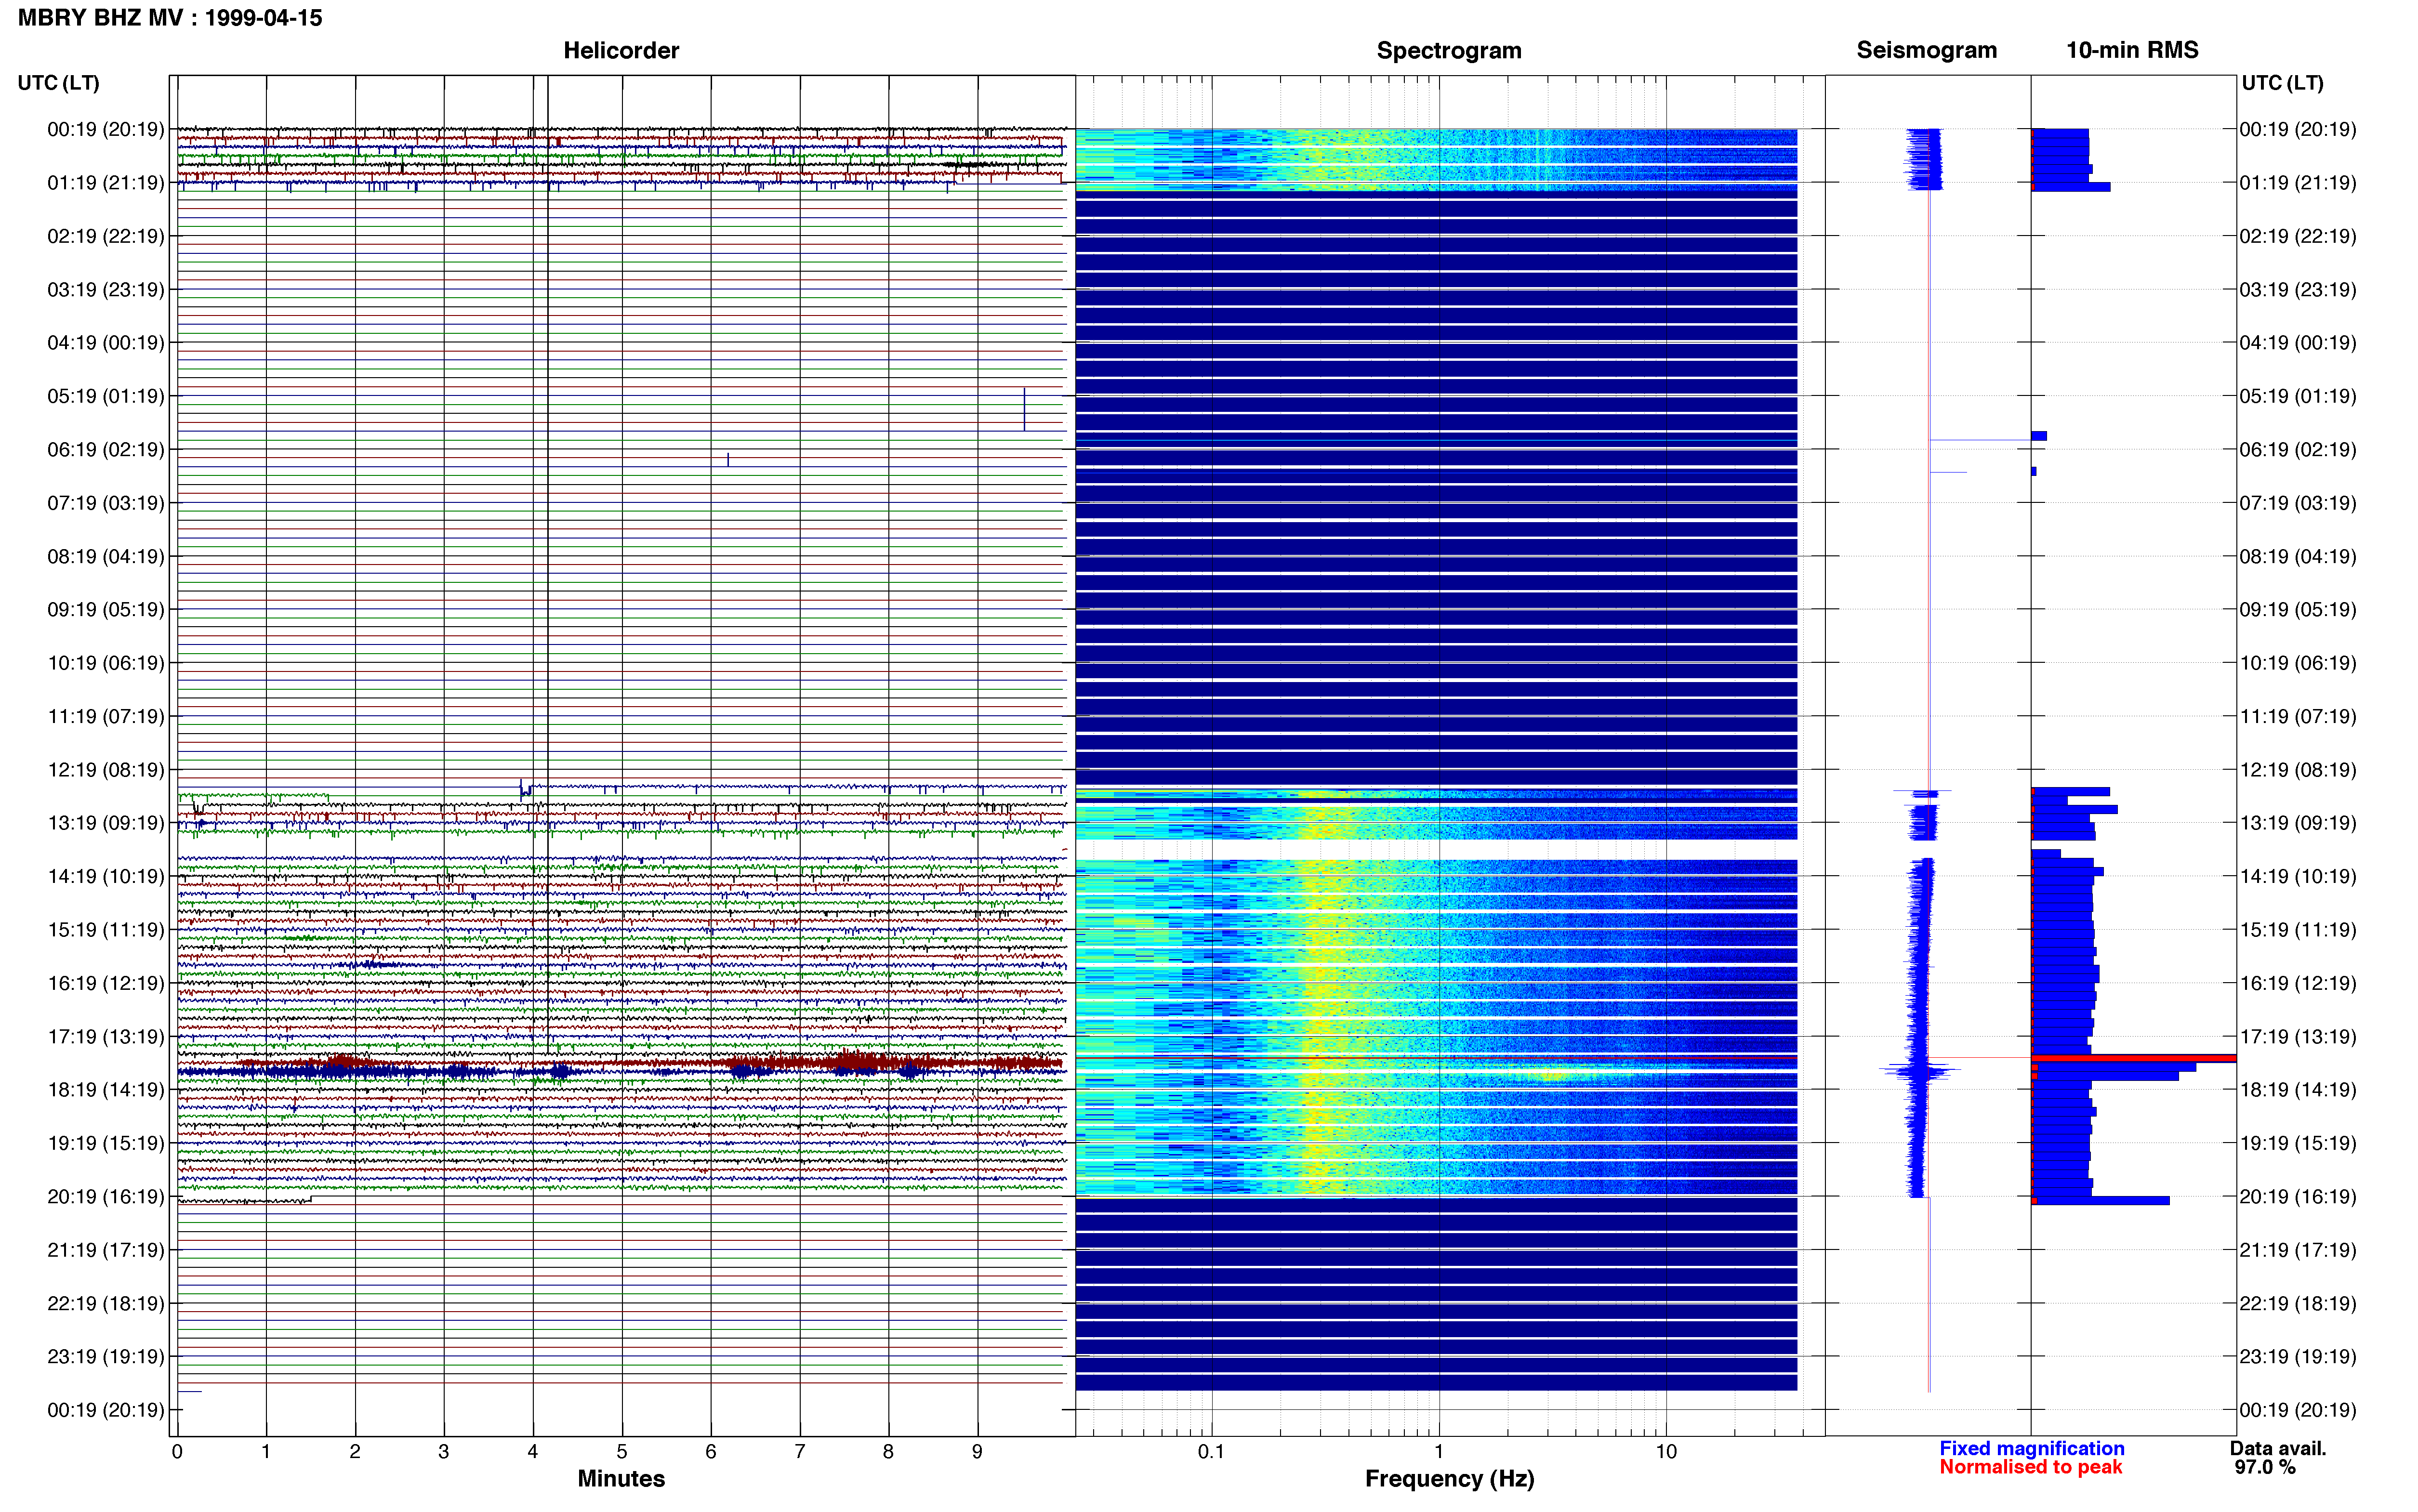Click RMS-side time label "15:19 (11:19)"
2418x1512 pixels.
pyautogui.click(x=2298, y=930)
